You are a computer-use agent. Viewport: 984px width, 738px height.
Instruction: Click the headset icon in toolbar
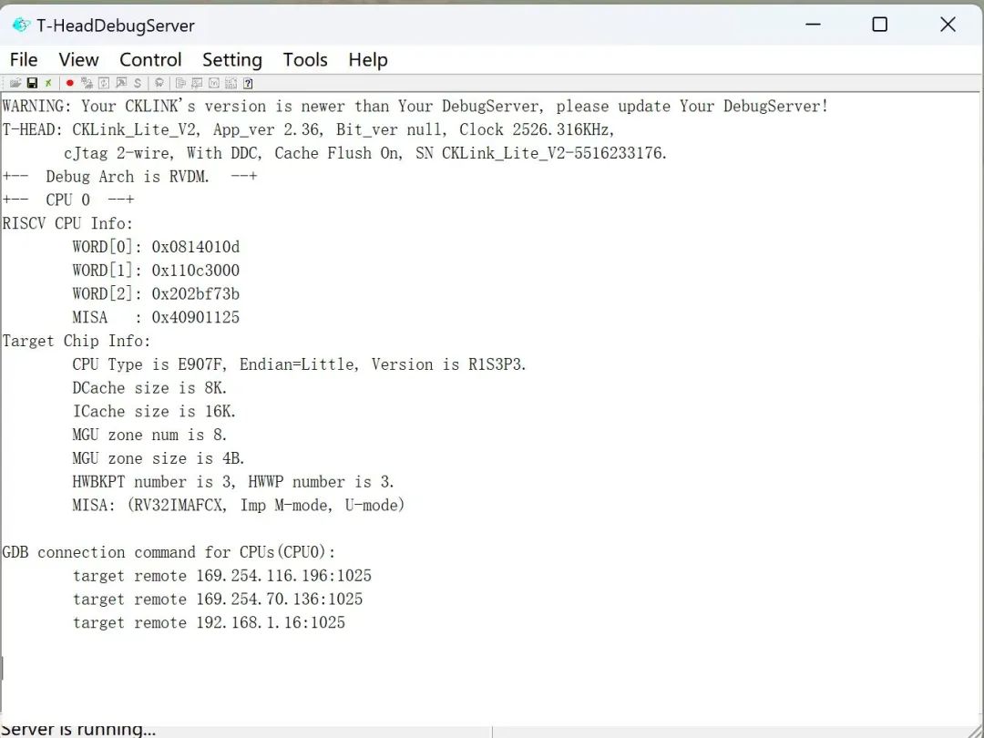click(x=159, y=83)
